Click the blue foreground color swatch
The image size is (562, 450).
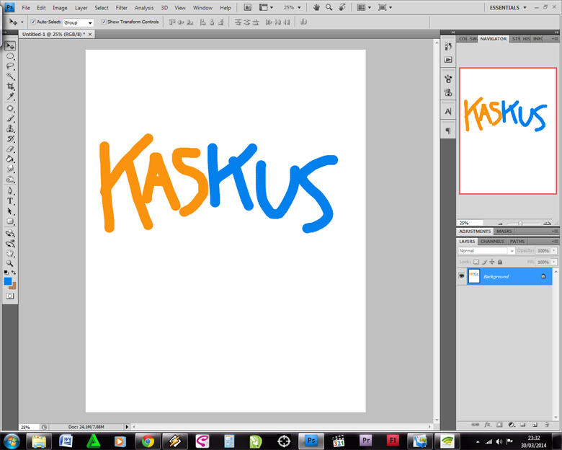coord(8,281)
